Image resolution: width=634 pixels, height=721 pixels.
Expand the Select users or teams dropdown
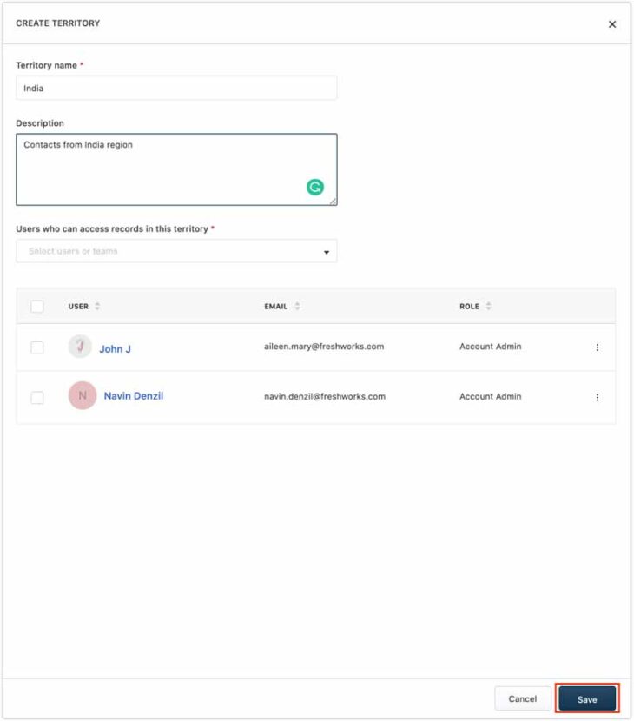[x=327, y=252]
